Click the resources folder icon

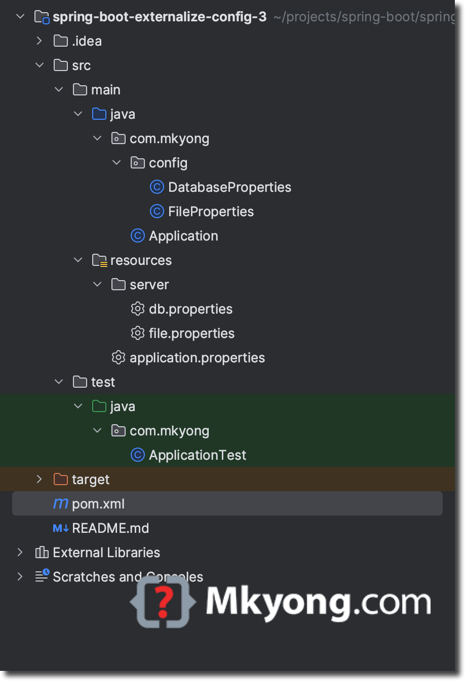(99, 260)
